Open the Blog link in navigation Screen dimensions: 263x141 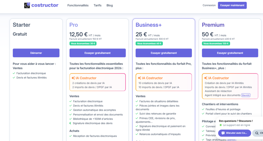click(x=109, y=5)
